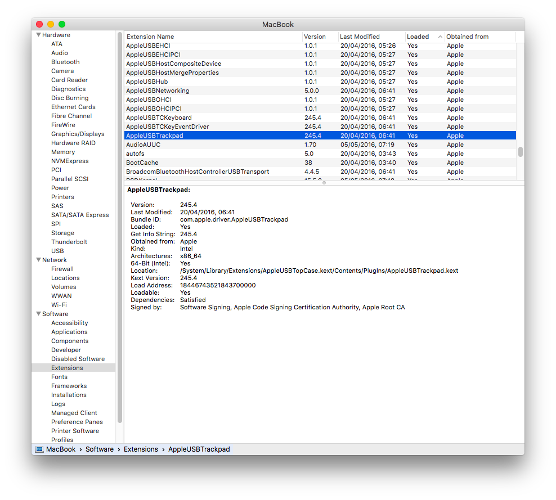Select Bluetooth in sidebar
This screenshot has width=556, height=500.
click(65, 62)
